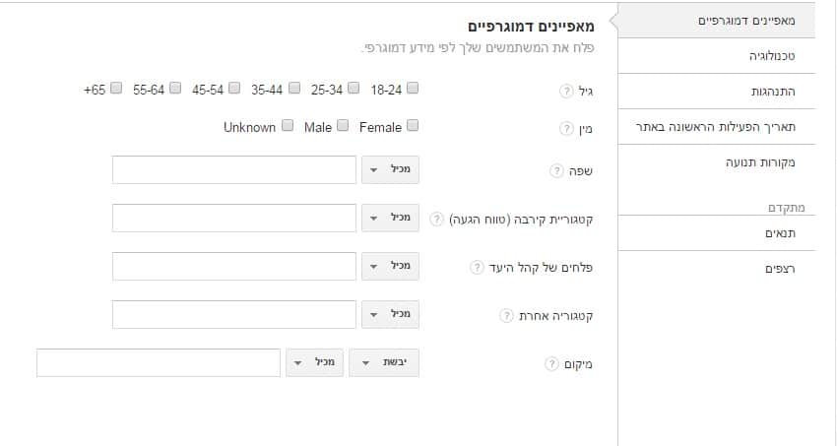
Task: Click the help icon next to גיל
Action: 566,92
